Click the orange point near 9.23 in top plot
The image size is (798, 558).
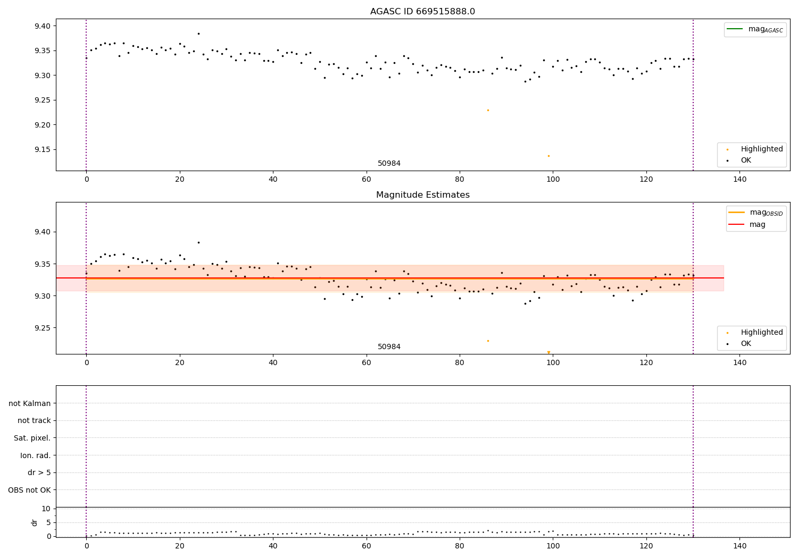pyautogui.click(x=488, y=110)
